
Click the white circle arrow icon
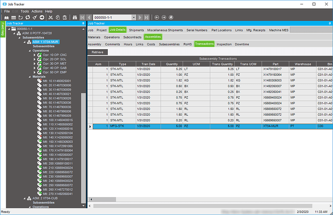(x=42, y=17)
